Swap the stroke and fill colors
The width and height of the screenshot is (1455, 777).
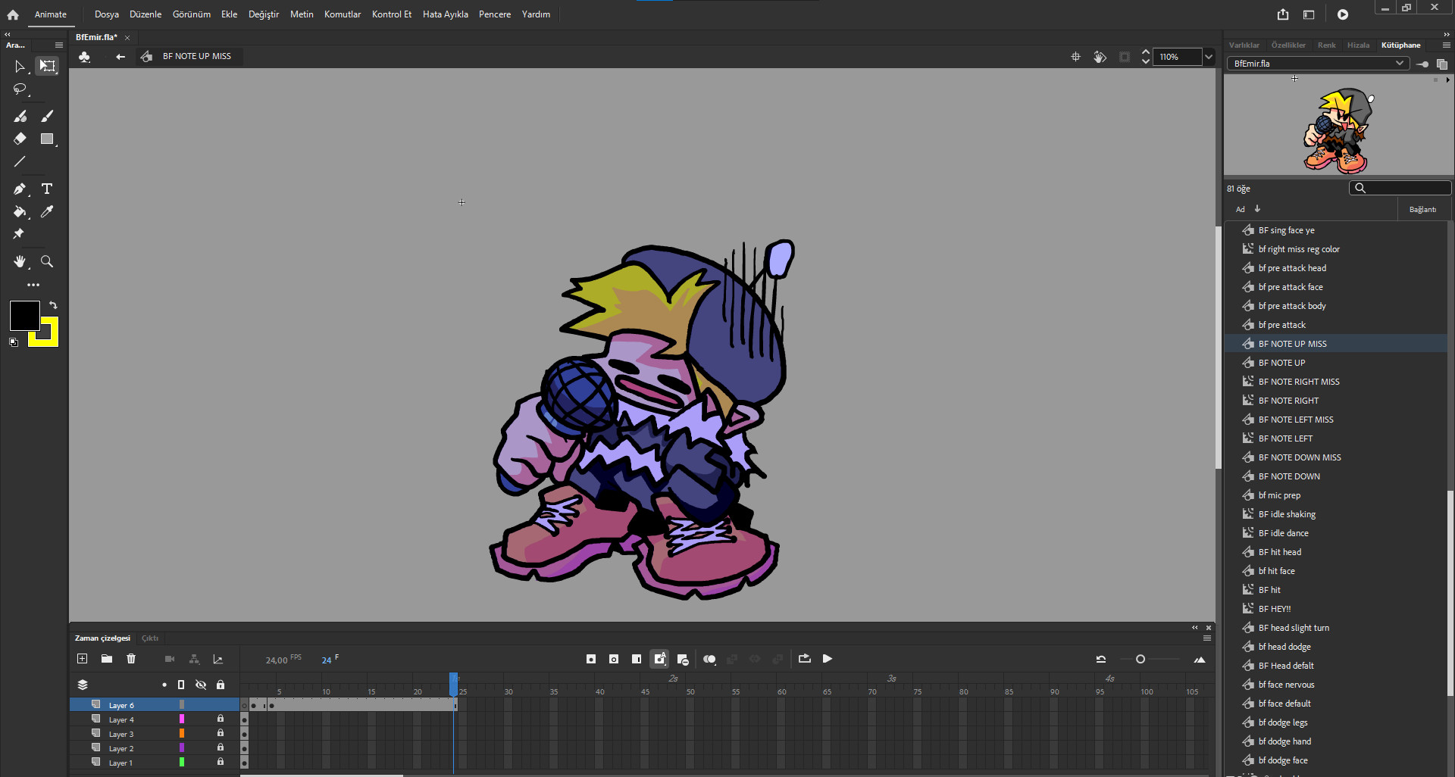pos(53,305)
